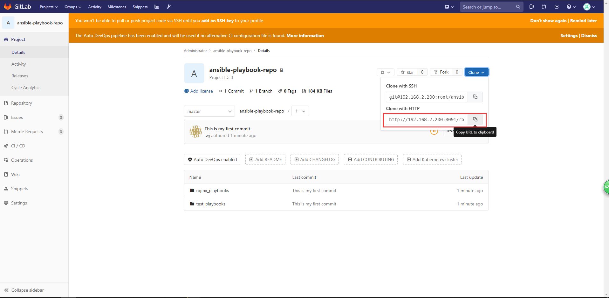609x298 pixels.
Task: Select Activity under Project in sidebar
Action: pyautogui.click(x=34, y=64)
